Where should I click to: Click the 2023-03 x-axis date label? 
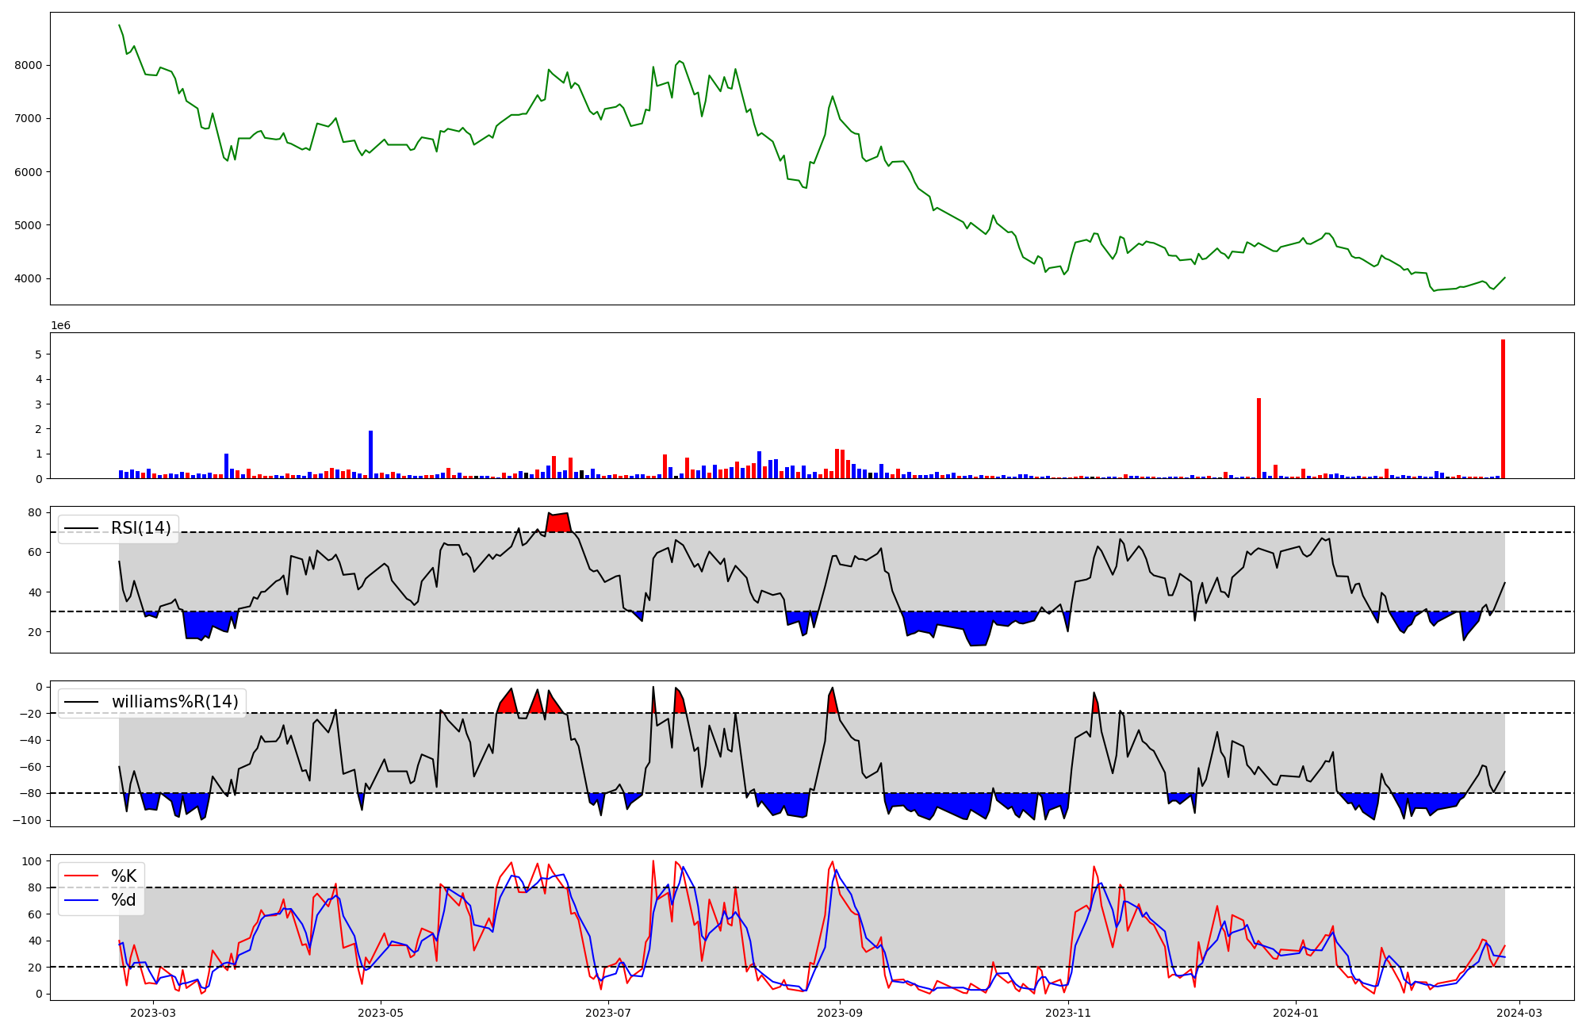[152, 1013]
